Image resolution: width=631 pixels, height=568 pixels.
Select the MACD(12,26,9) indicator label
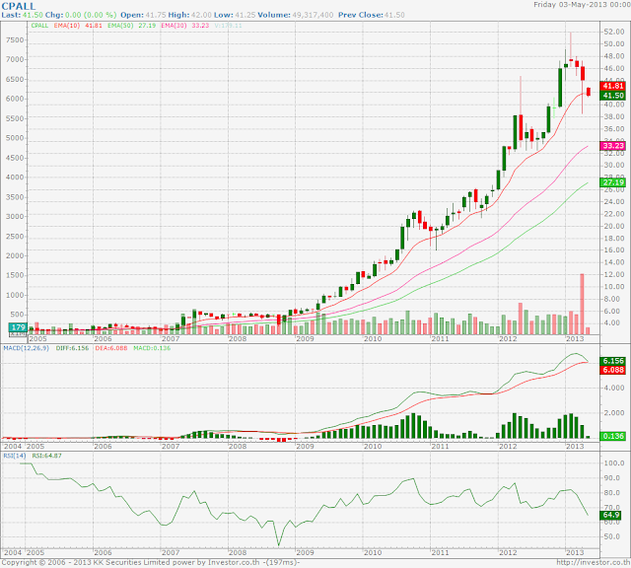point(26,348)
